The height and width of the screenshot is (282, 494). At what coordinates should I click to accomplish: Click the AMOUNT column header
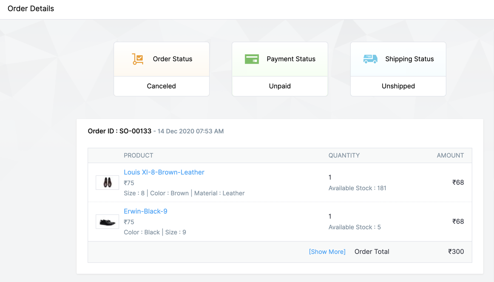click(x=450, y=155)
